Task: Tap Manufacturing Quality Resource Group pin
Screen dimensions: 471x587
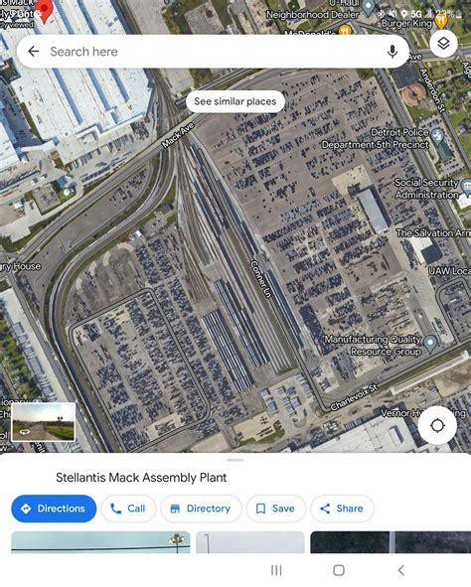Action: 430,343
